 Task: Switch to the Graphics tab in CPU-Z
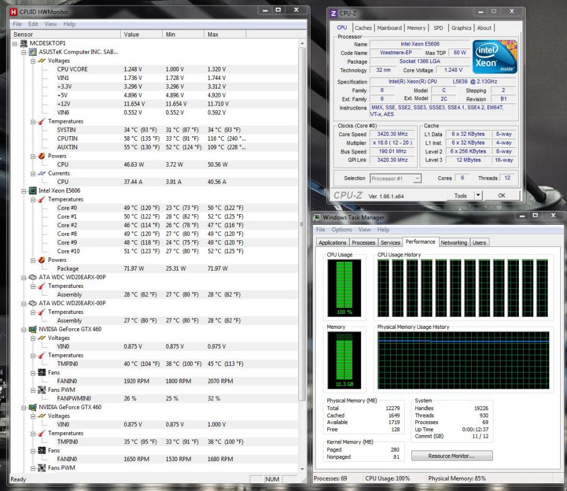point(461,28)
